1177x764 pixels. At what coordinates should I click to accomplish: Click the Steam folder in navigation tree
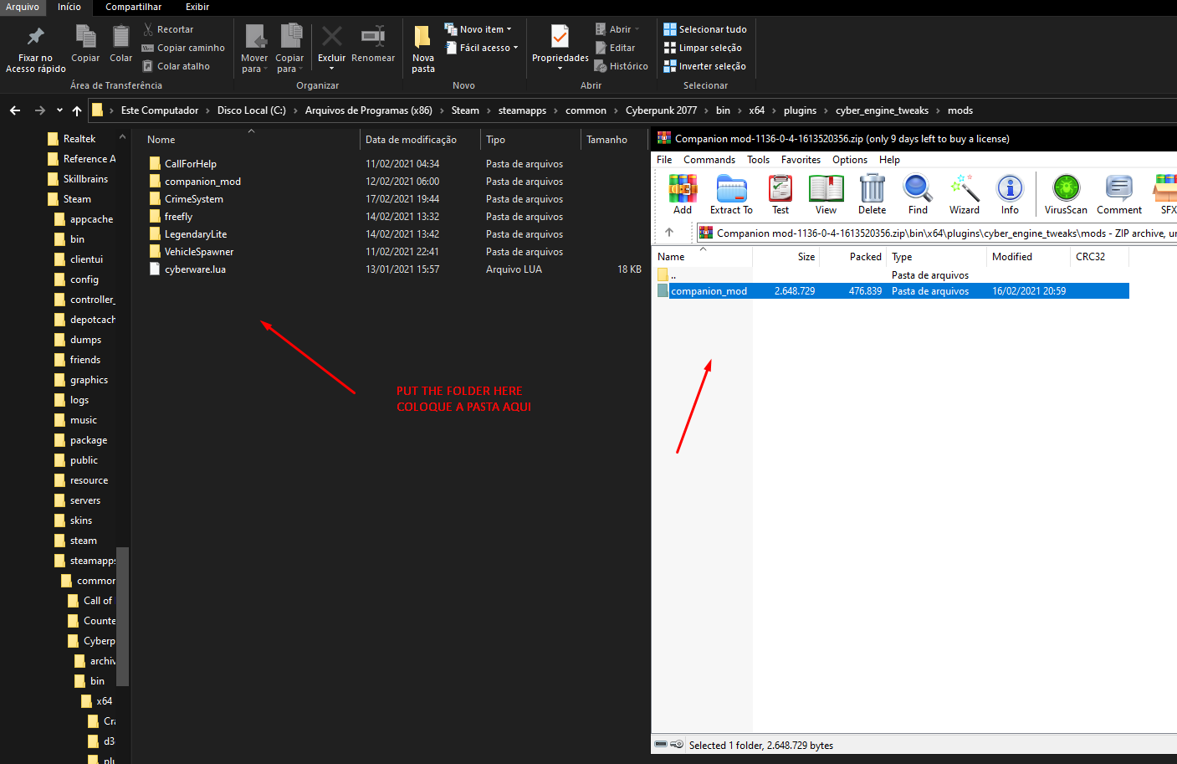tap(77, 199)
